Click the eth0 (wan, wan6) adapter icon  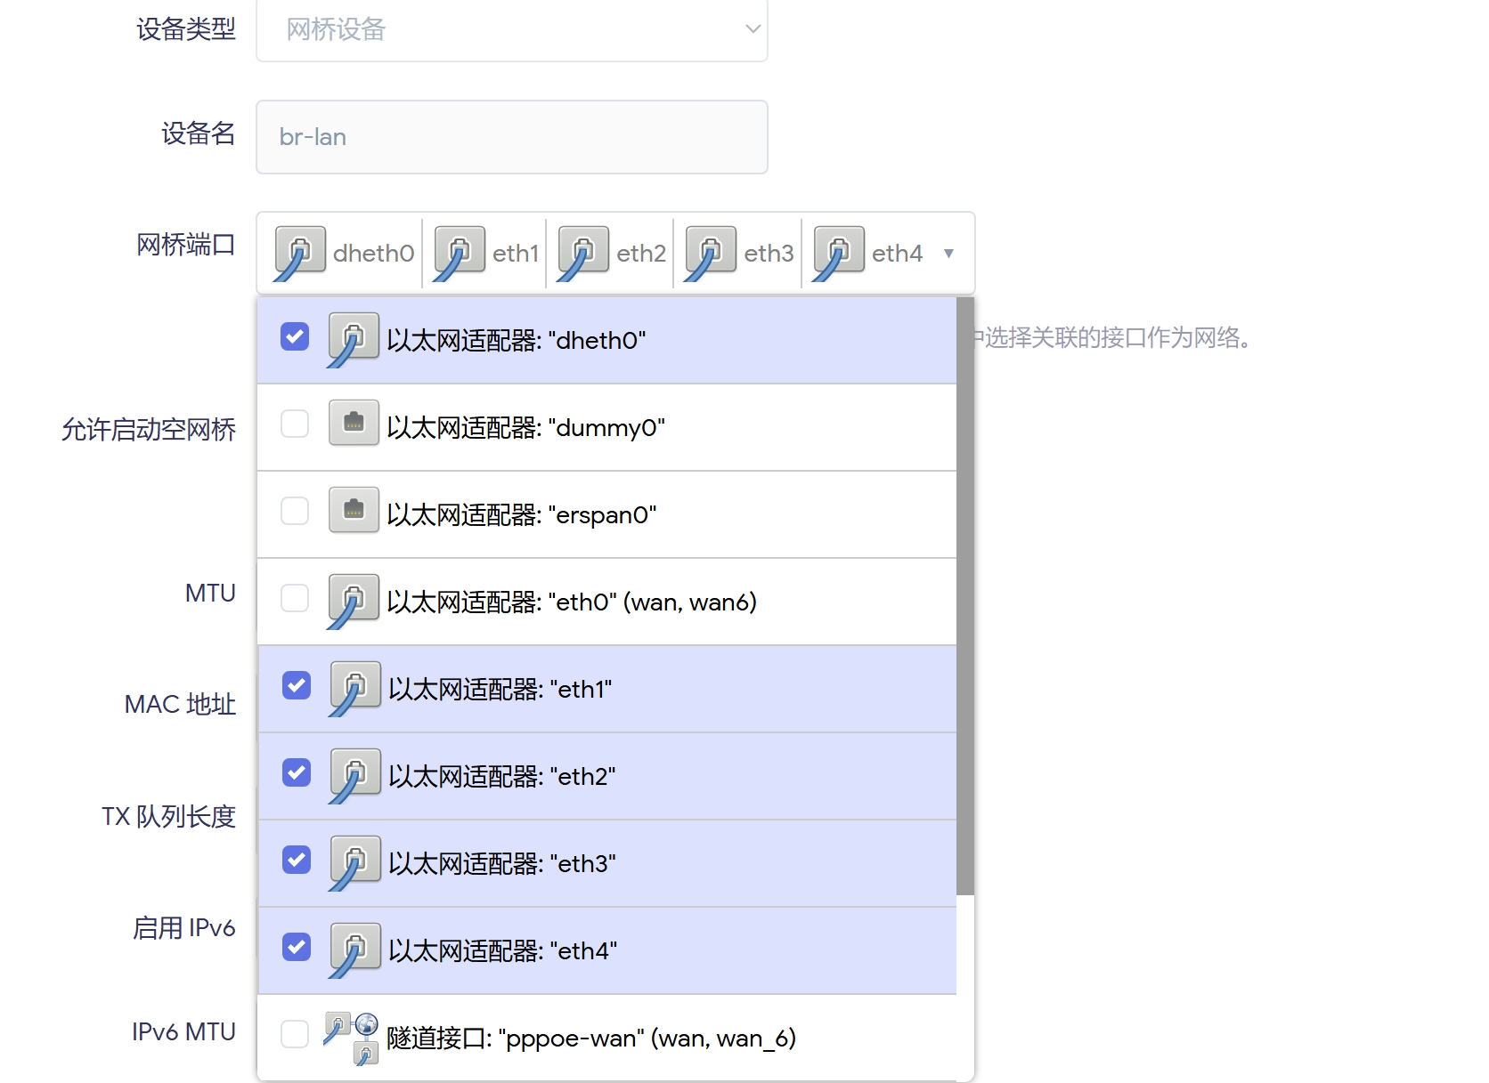pos(354,600)
